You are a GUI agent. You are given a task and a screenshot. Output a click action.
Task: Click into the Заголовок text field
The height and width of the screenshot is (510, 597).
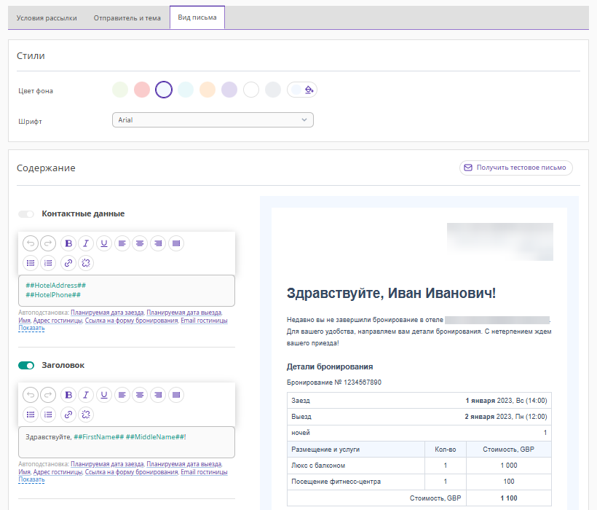(x=126, y=442)
